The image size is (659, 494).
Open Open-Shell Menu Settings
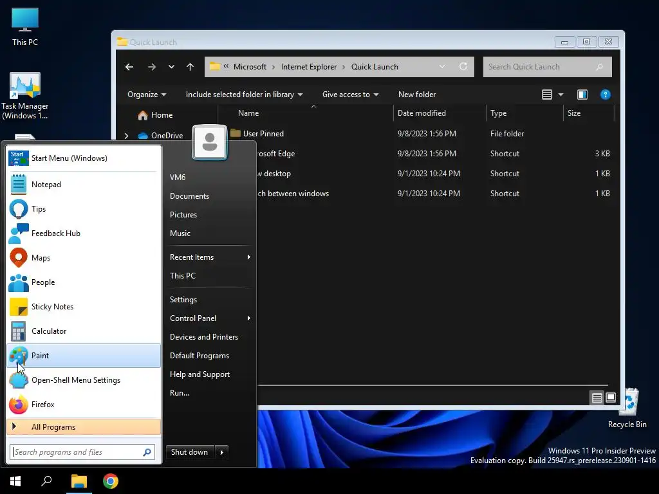[84, 380]
